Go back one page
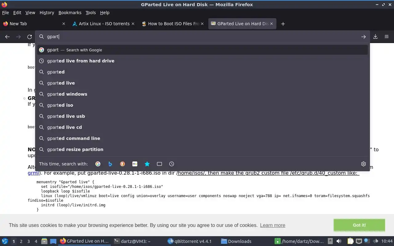 tap(7, 37)
